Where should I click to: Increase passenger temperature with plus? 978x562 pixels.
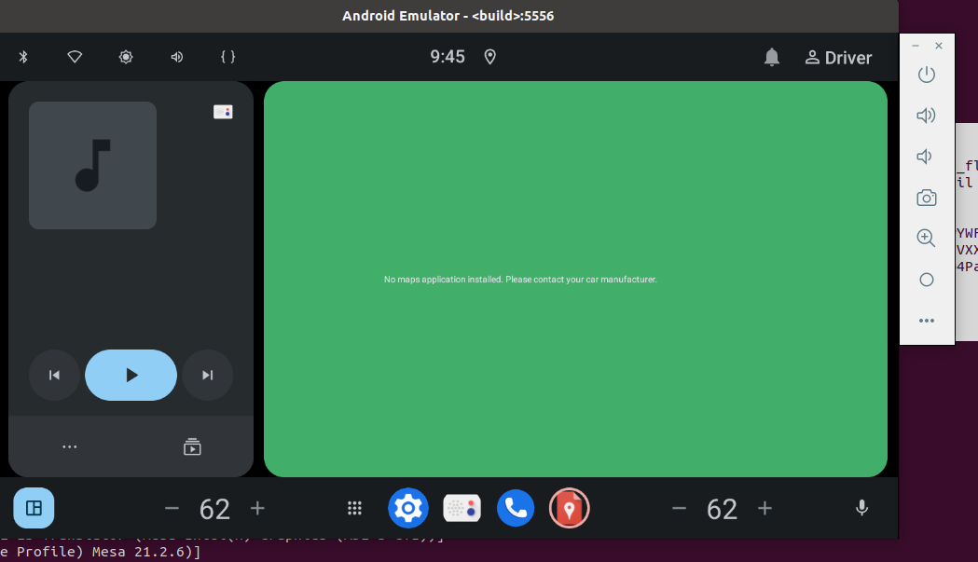(x=764, y=508)
